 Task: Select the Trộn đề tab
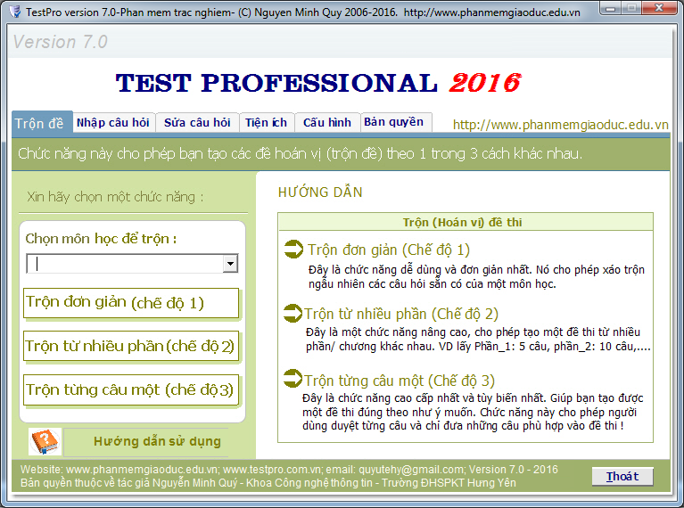40,123
